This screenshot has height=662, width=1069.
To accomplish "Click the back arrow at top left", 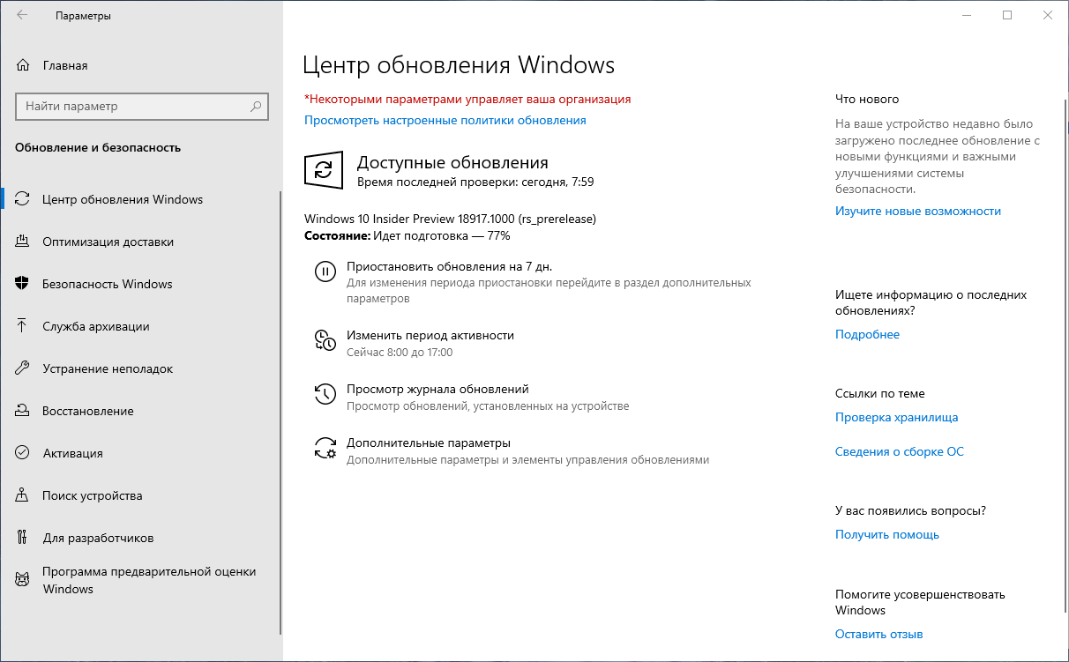I will 21,15.
